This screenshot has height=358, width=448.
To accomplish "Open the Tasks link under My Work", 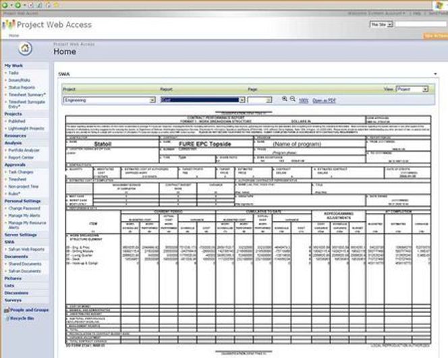I will click(13, 73).
